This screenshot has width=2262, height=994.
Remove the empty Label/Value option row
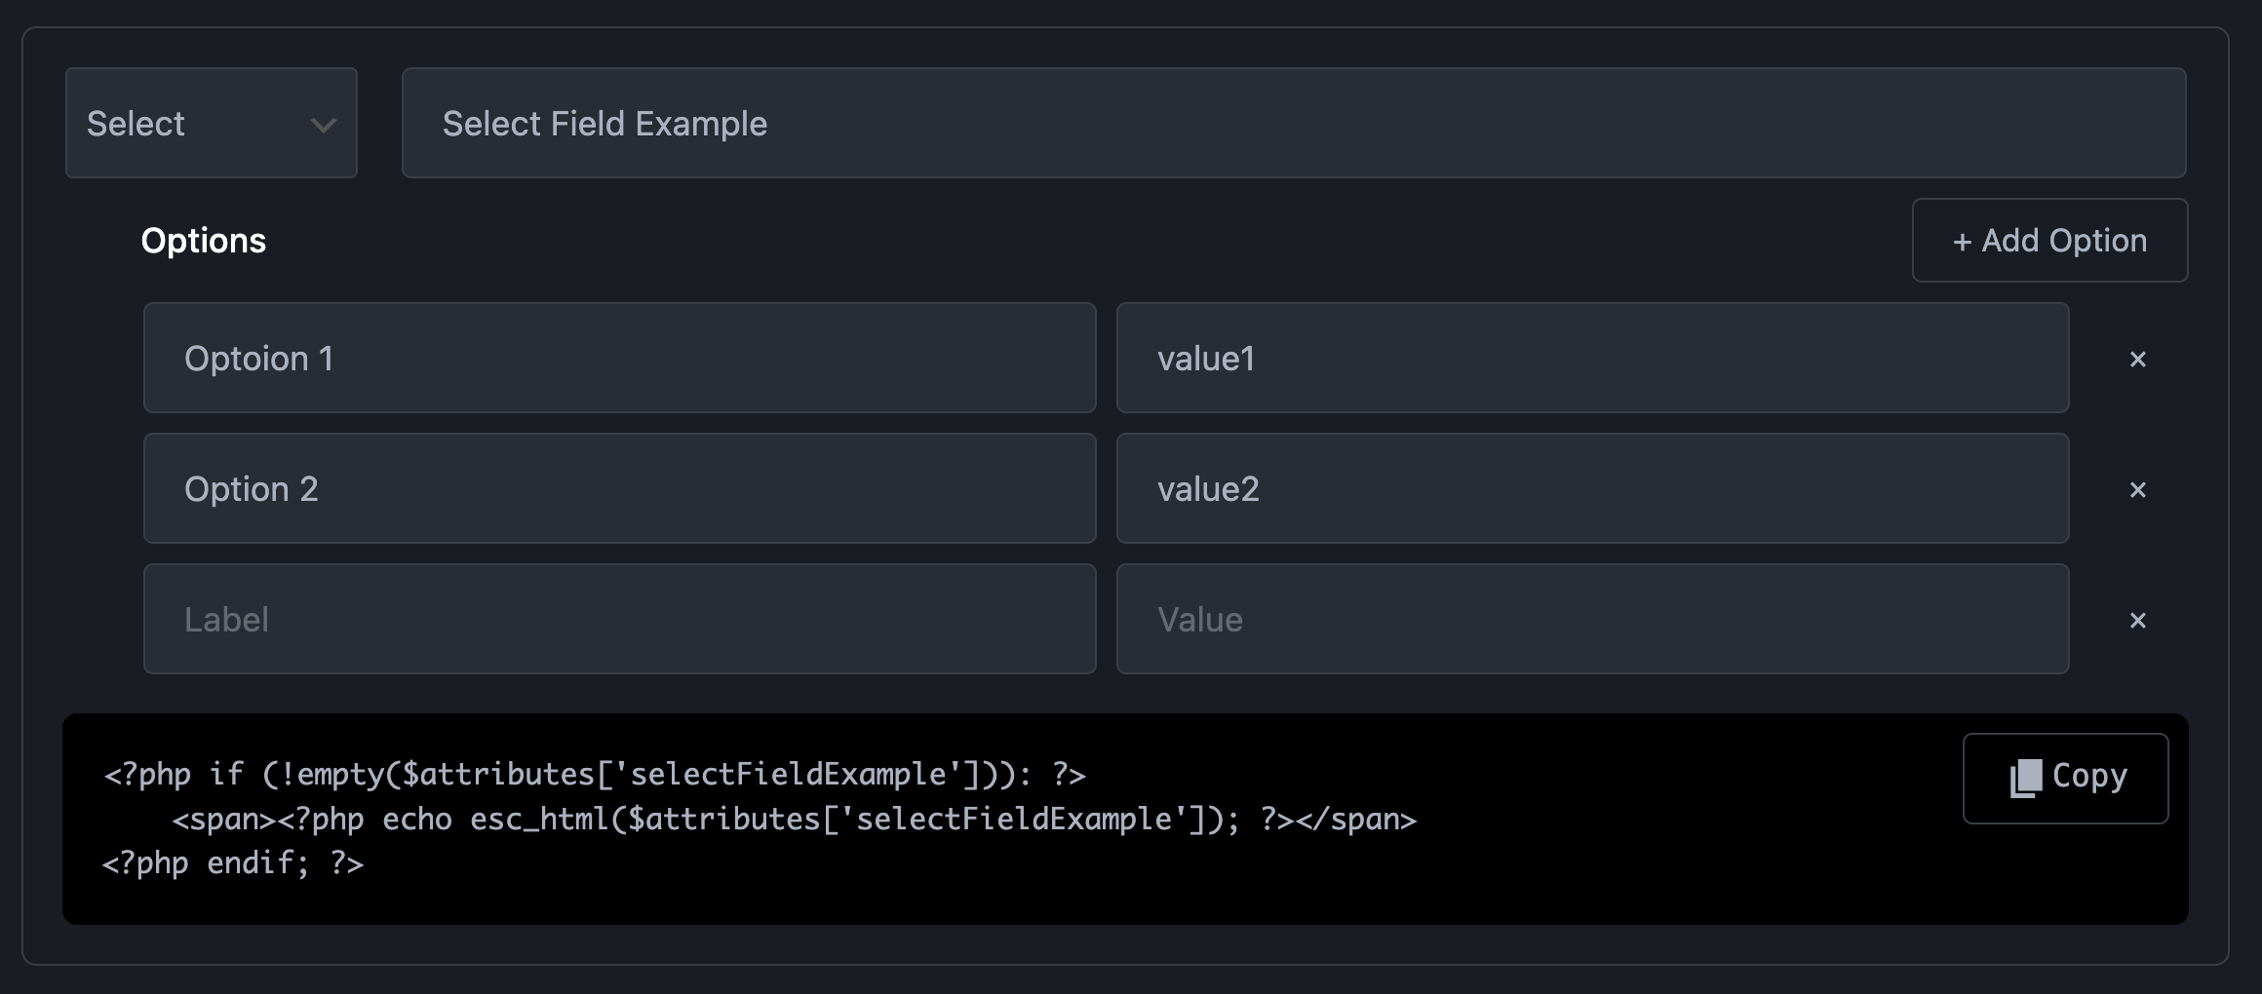click(2137, 620)
